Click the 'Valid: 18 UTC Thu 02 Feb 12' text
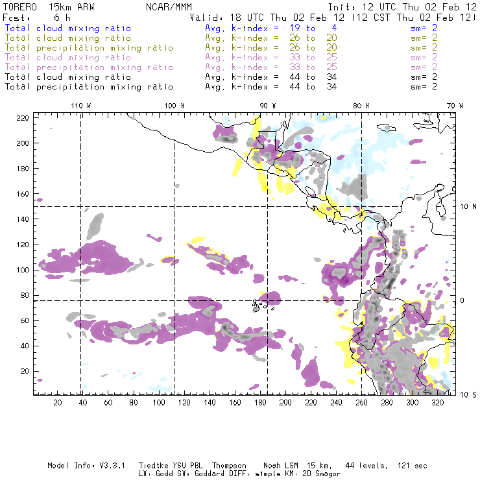 click(267, 18)
